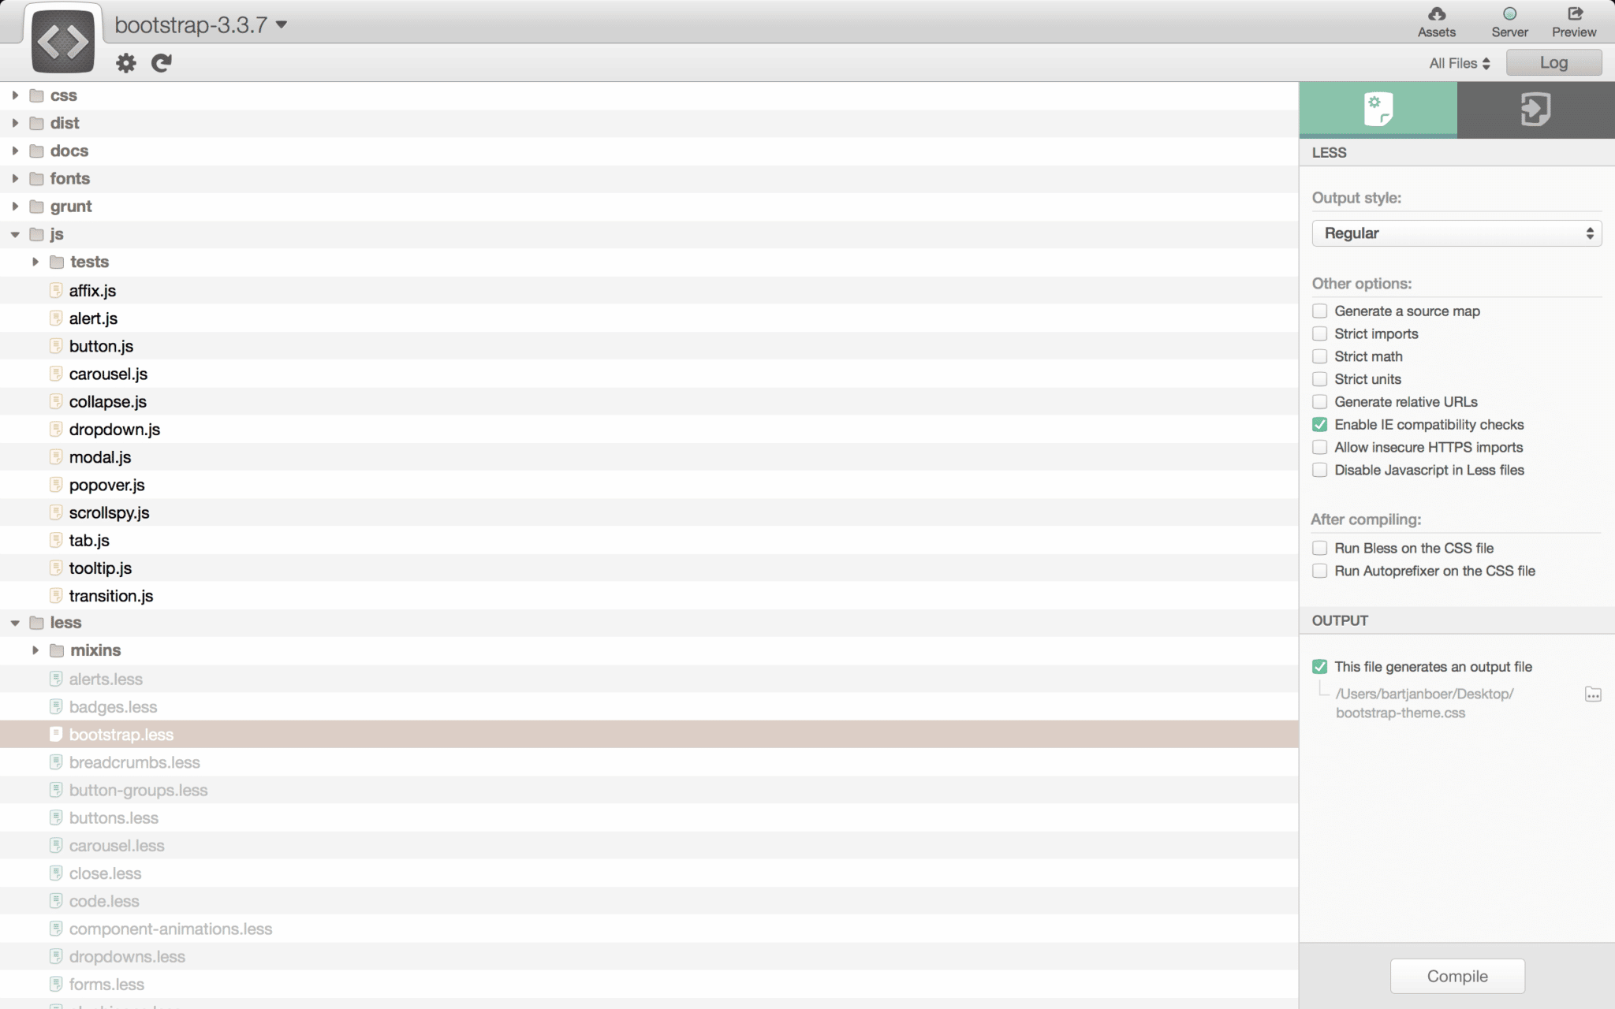
Task: Enable Generate a source map
Action: point(1318,311)
